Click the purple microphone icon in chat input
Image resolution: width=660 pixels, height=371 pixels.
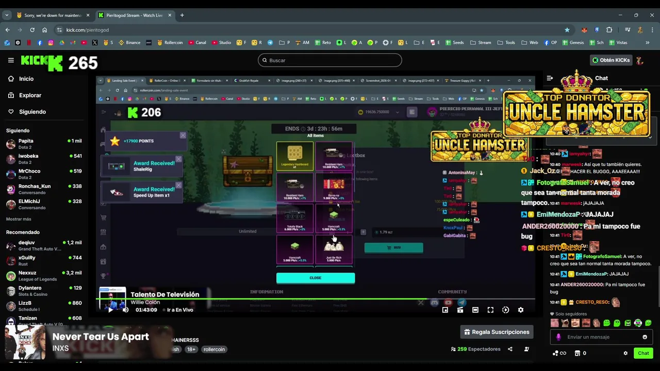point(558,337)
